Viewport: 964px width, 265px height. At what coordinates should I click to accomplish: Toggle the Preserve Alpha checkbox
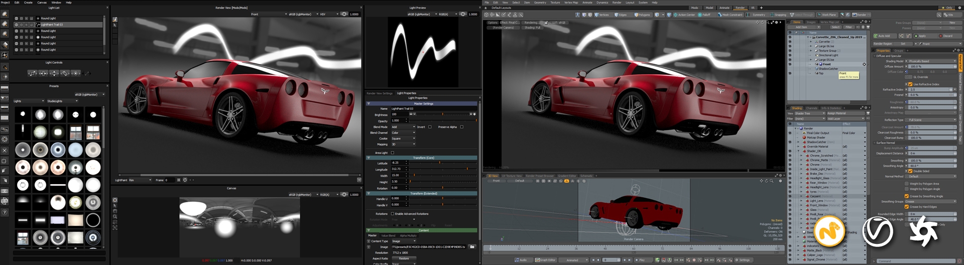(462, 127)
